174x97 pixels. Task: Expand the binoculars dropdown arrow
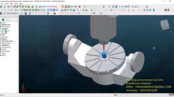click(x=82, y=7)
